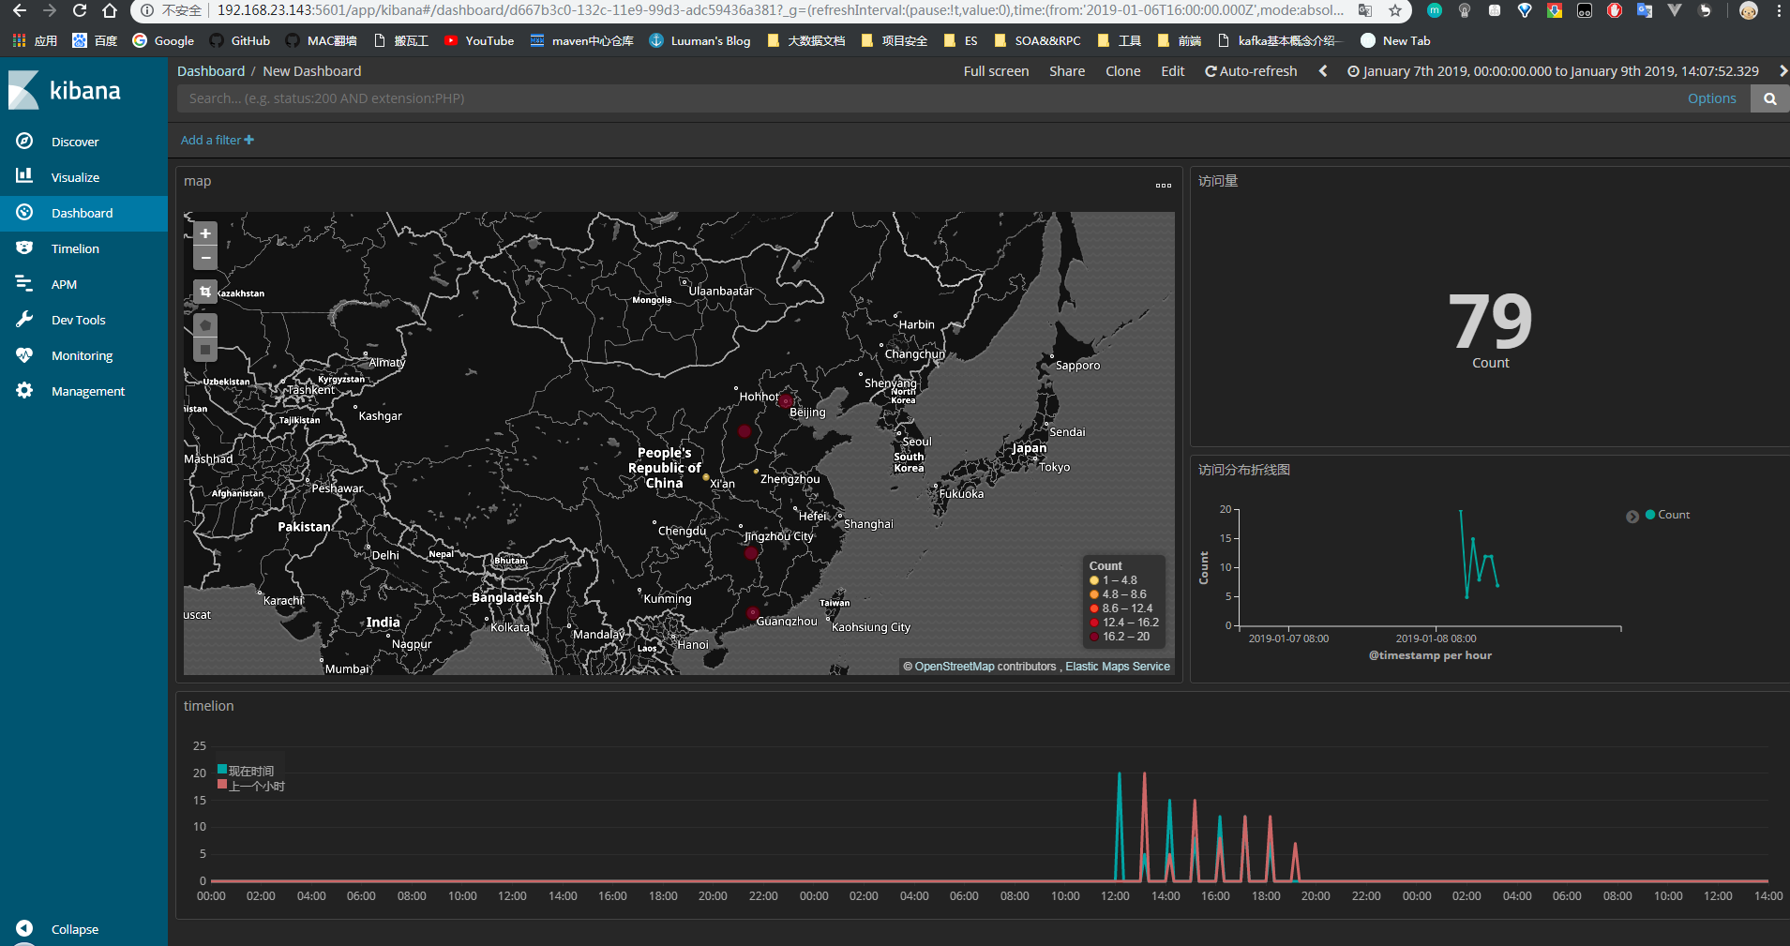The width and height of the screenshot is (1790, 946).
Task: Click the Google bookmark
Action: [163, 41]
